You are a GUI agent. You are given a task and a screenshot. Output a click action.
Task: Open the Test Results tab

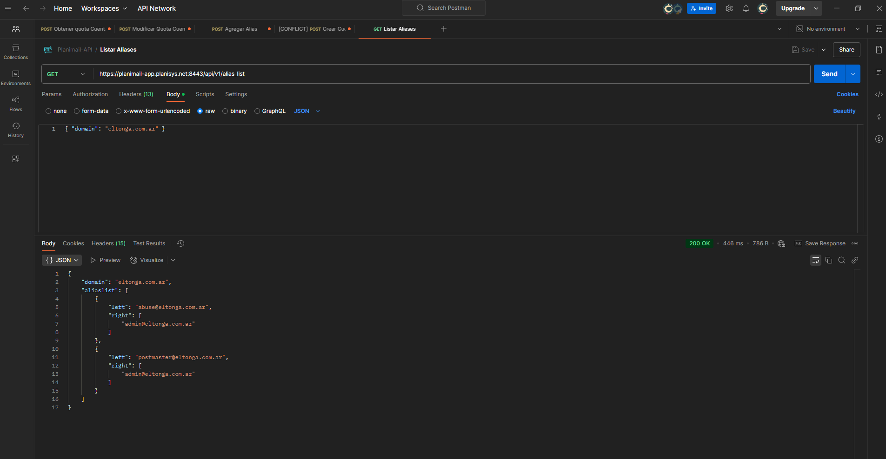tap(149, 243)
